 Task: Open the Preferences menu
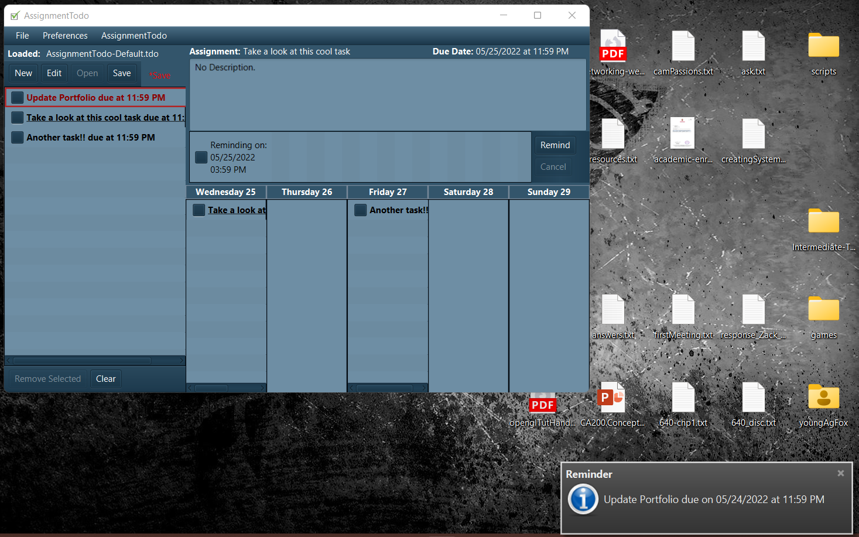65,36
